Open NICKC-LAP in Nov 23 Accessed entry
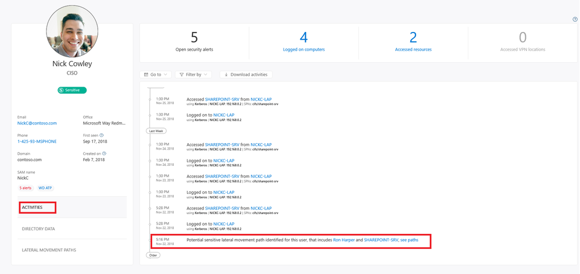 click(261, 177)
